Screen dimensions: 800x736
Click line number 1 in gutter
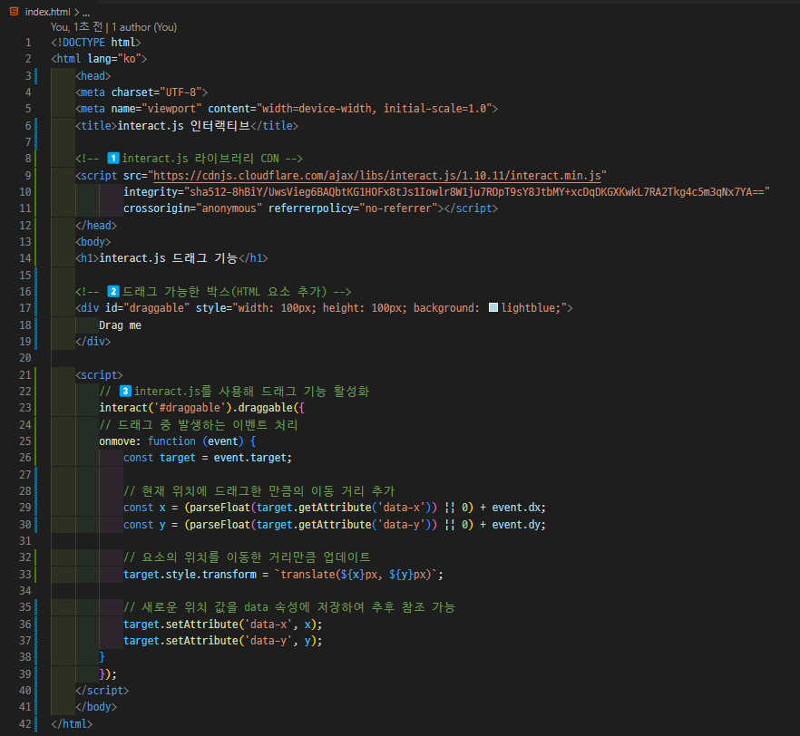28,43
